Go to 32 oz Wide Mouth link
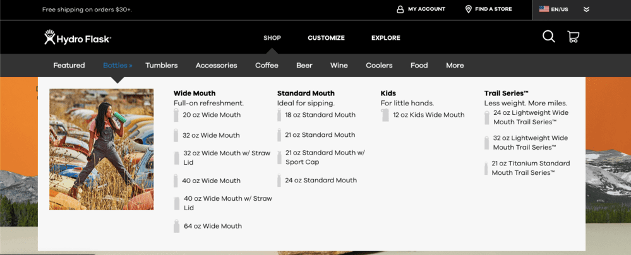631x255 pixels. click(211, 135)
